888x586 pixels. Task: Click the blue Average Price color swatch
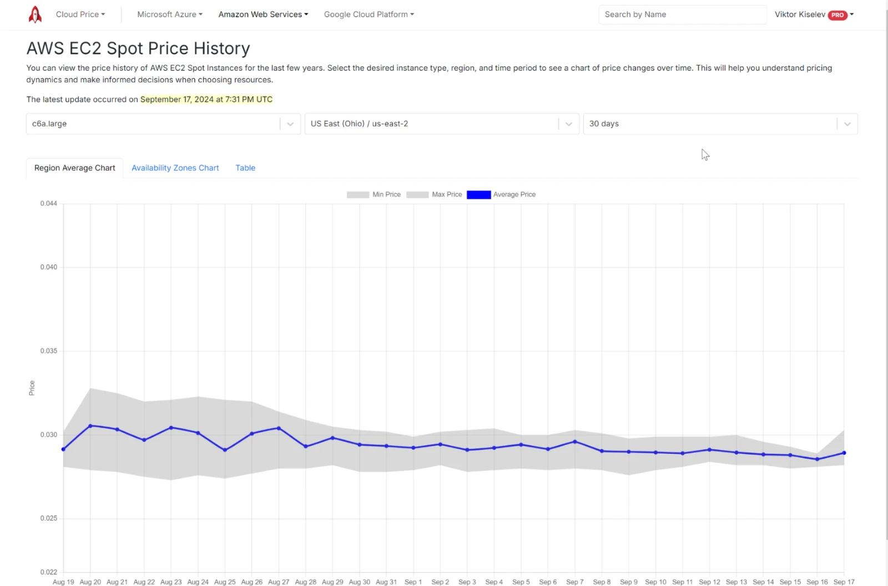(x=478, y=194)
